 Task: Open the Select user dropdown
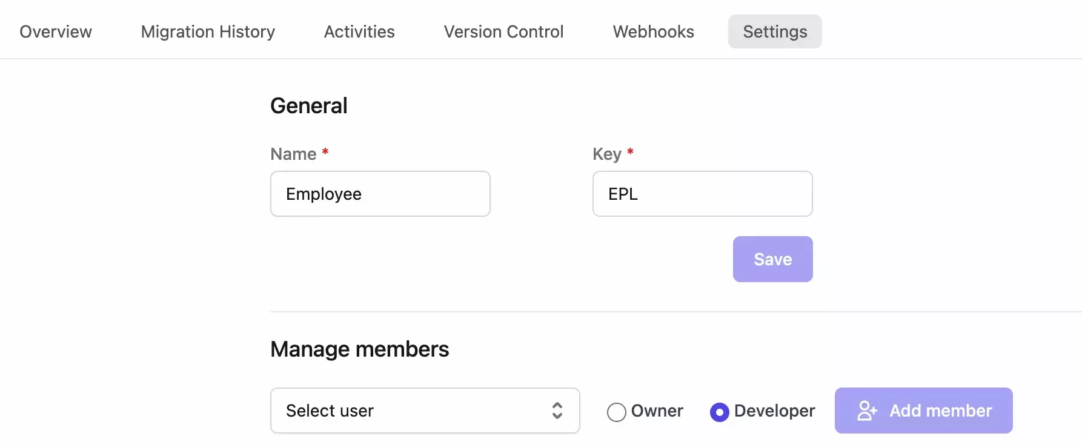pyautogui.click(x=425, y=411)
